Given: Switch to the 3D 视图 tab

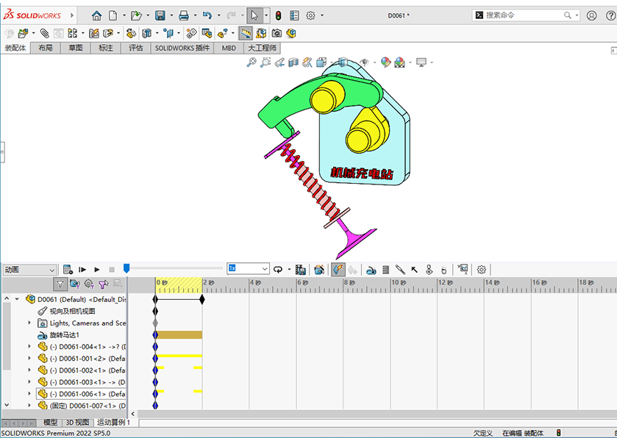Looking at the screenshot, I should point(77,423).
